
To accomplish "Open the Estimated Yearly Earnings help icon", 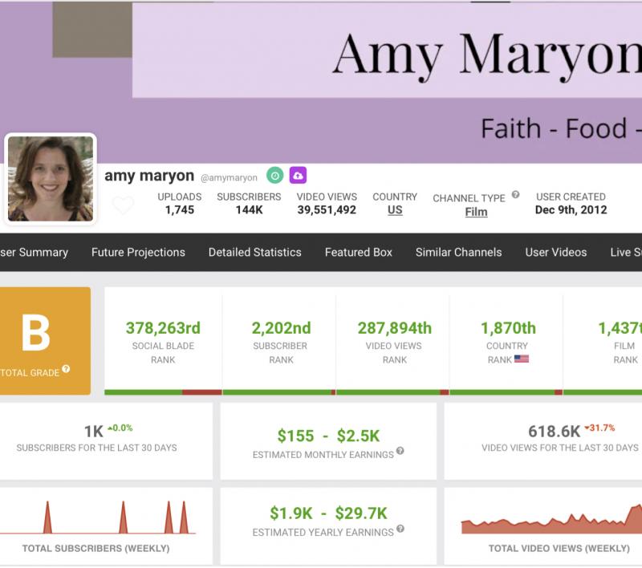I will coord(400,529).
